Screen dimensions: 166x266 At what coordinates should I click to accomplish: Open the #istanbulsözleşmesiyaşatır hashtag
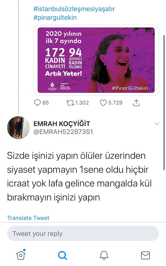click(x=74, y=9)
